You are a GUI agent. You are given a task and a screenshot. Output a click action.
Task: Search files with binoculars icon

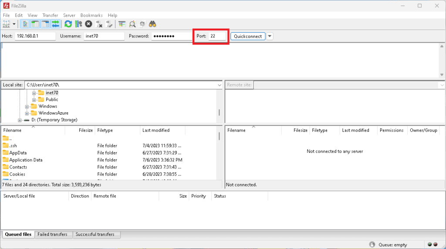(152, 24)
